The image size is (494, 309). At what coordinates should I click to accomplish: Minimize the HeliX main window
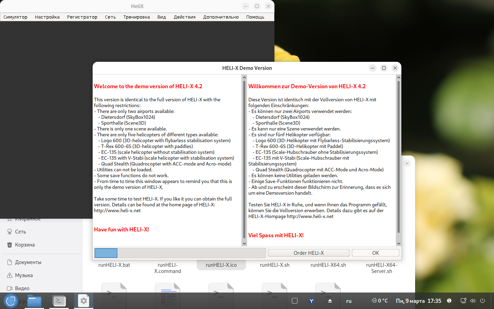pyautogui.click(x=246, y=6)
